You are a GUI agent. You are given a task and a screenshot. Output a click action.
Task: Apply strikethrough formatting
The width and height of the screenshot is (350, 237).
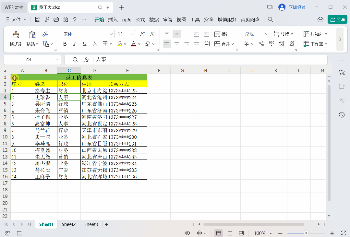[95, 44]
